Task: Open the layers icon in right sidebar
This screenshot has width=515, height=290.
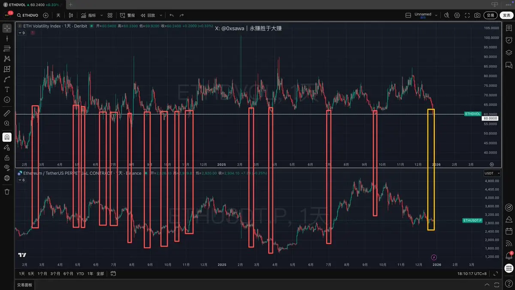Action: pyautogui.click(x=509, y=53)
